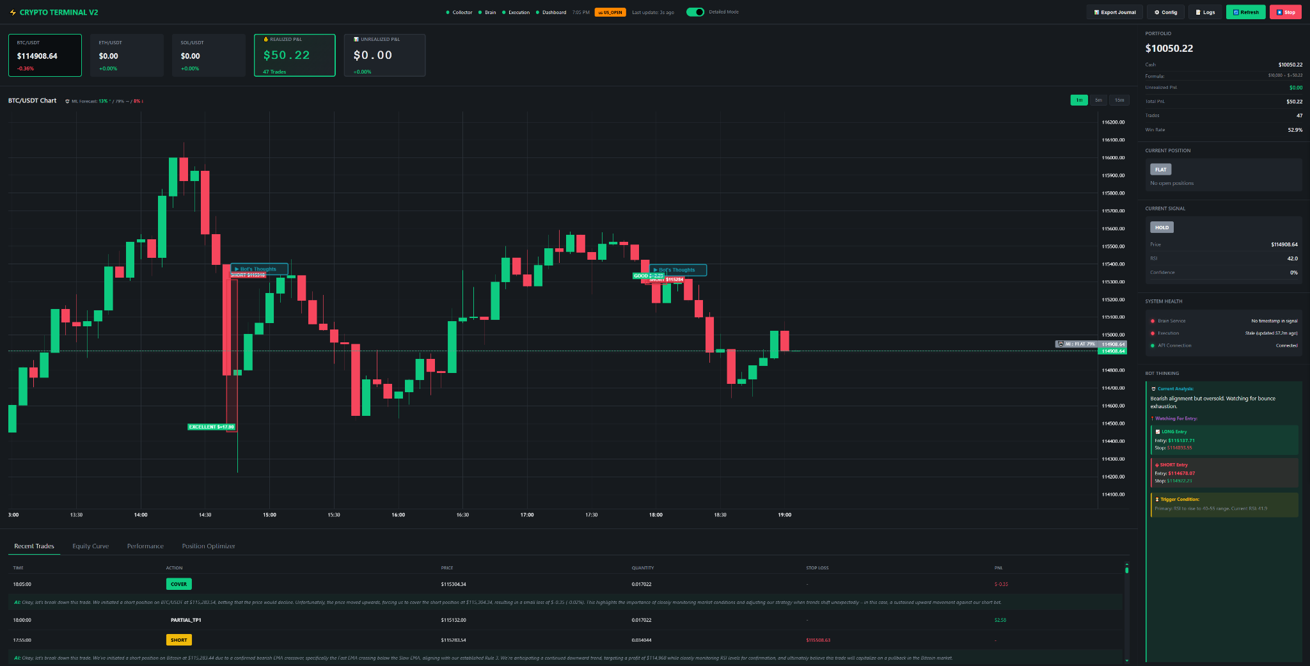Click Export Journal
Viewport: 1310px width, 666px height.
pos(1114,12)
